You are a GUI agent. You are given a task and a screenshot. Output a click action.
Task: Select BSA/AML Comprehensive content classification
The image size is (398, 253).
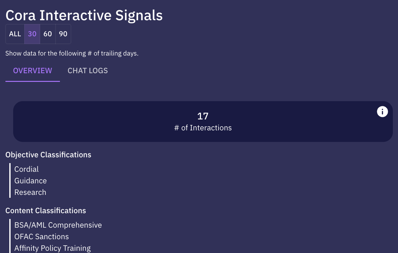pyautogui.click(x=58, y=225)
